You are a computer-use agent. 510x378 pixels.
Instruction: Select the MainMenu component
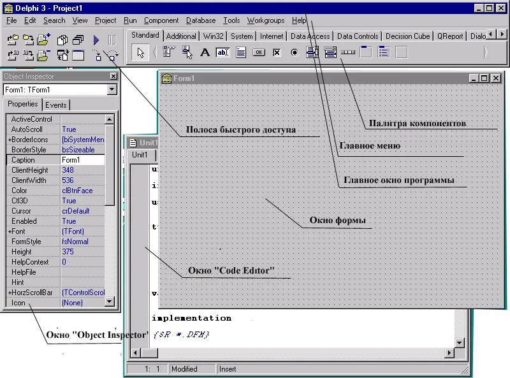pyautogui.click(x=169, y=52)
